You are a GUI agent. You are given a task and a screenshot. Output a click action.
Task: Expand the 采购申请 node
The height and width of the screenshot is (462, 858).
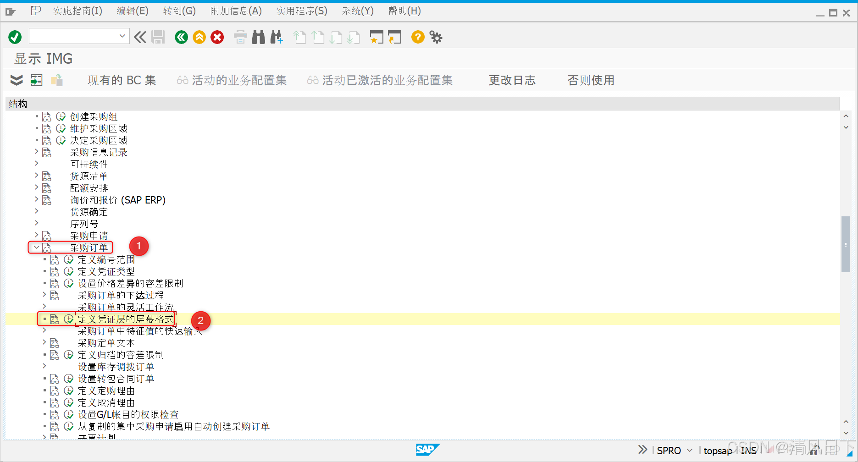pos(36,235)
